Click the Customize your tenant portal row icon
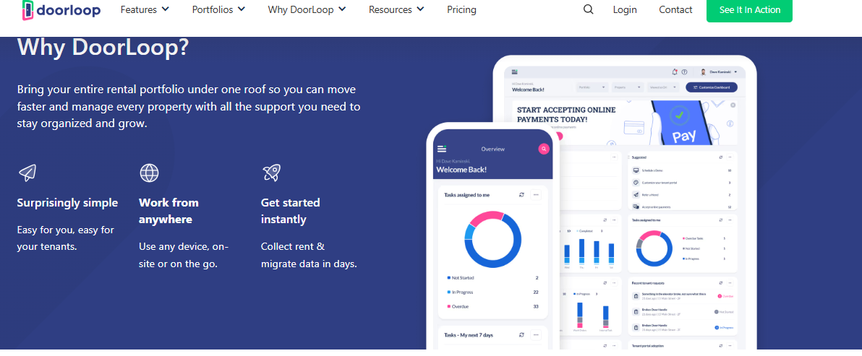This screenshot has height=356, width=862. (636, 183)
